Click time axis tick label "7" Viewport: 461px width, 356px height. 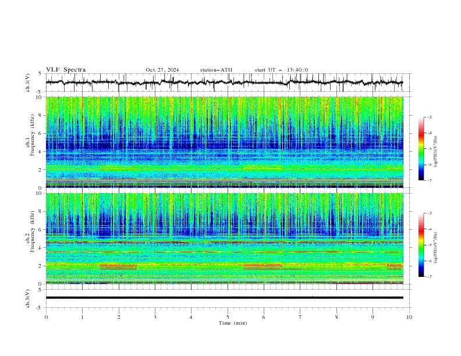(300, 317)
